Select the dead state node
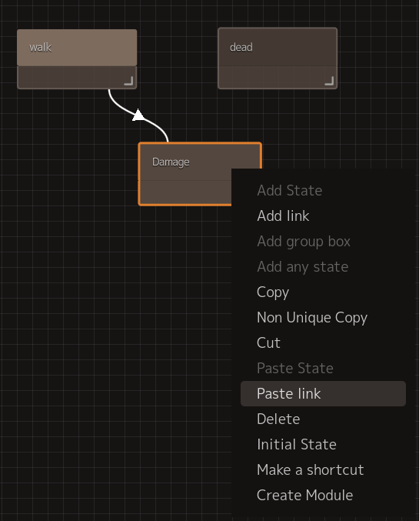419x521 pixels. (x=278, y=47)
